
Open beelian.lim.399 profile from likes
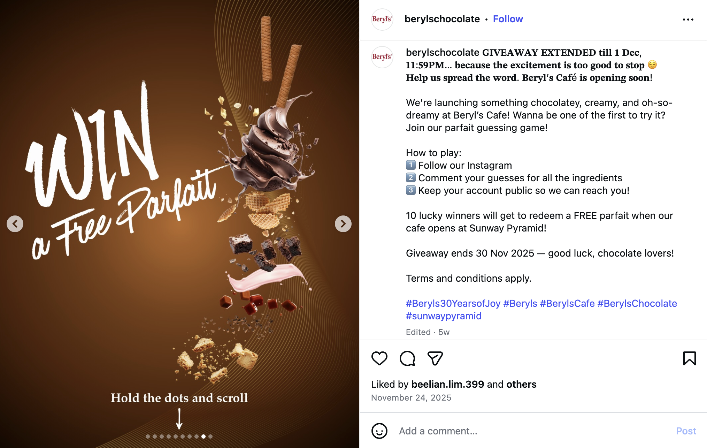(x=447, y=384)
